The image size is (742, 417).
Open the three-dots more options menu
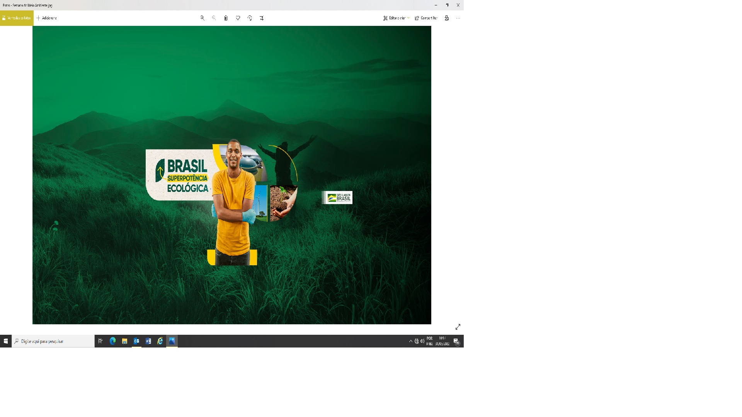tap(458, 18)
